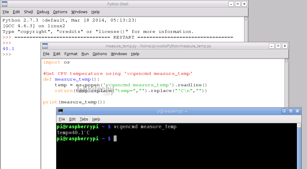Click Python Shell scrollbar up arrow
Screen dimensions: 307x169
[x=246, y=19]
